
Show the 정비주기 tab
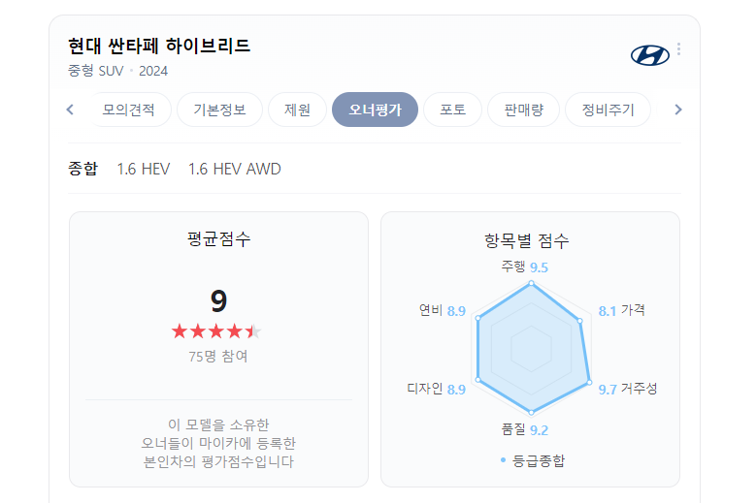608,110
